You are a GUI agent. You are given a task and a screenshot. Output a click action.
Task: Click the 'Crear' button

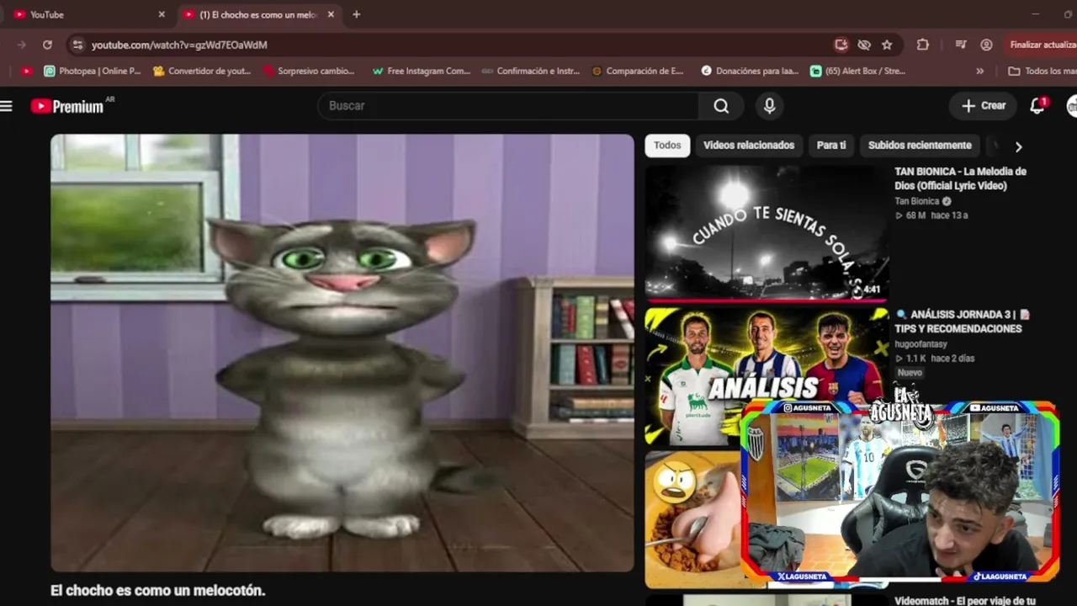[x=984, y=106]
